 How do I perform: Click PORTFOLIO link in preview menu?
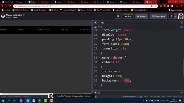coord(44,29)
